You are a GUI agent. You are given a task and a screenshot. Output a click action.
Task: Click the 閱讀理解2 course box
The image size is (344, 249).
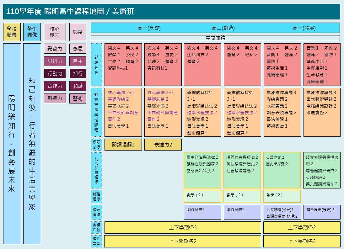coord(123,145)
